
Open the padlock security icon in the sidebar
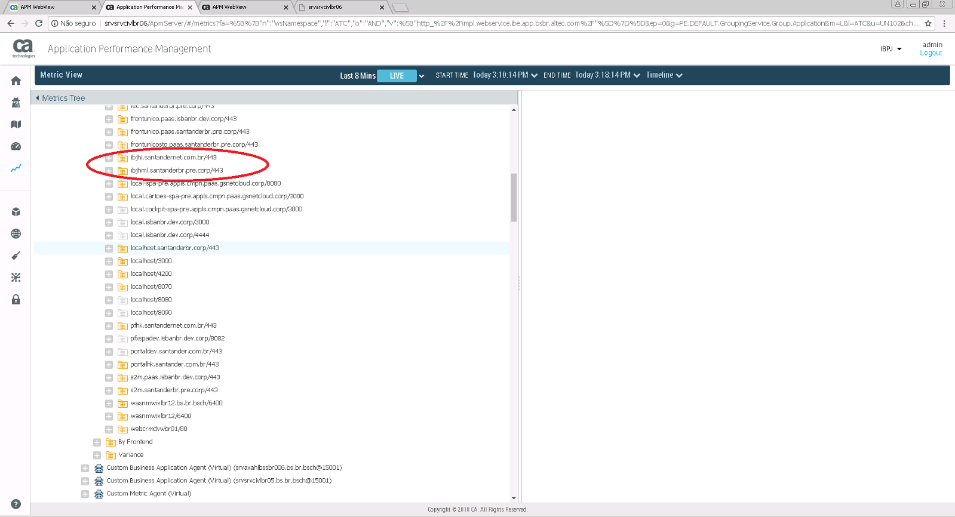(16, 299)
